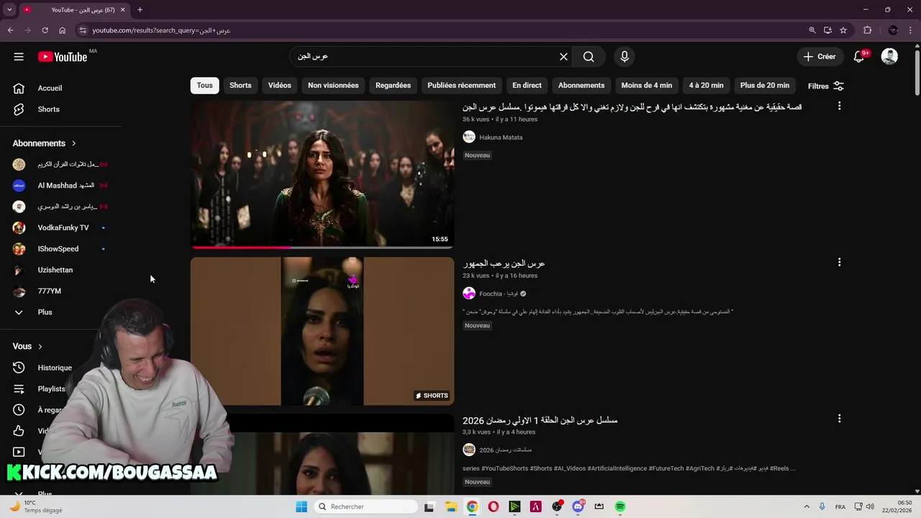Open Shorts from the sidebar
Viewport: 921px width, 518px height.
pos(48,109)
